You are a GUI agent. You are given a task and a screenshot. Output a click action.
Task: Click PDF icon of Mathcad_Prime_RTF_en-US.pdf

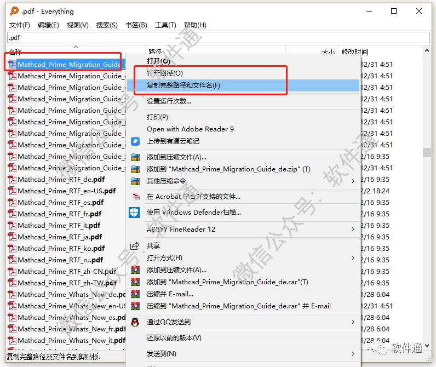pos(12,191)
